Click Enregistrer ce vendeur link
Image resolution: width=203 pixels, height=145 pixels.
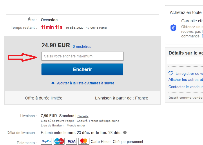coord(189,73)
